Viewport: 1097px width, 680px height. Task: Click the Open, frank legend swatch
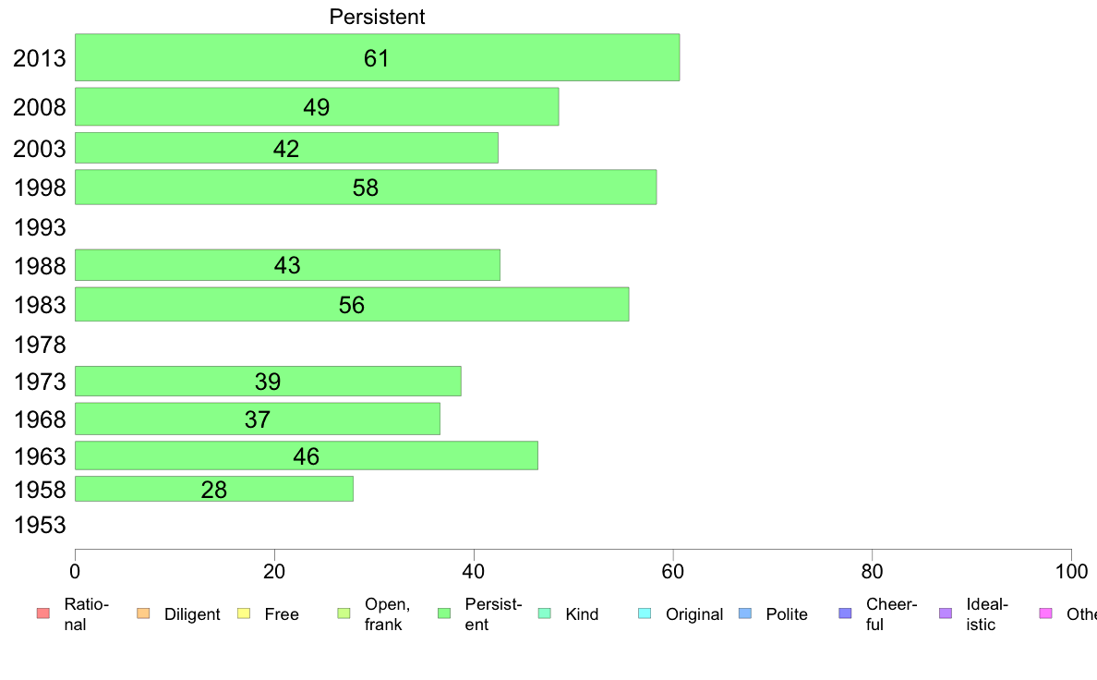point(344,613)
